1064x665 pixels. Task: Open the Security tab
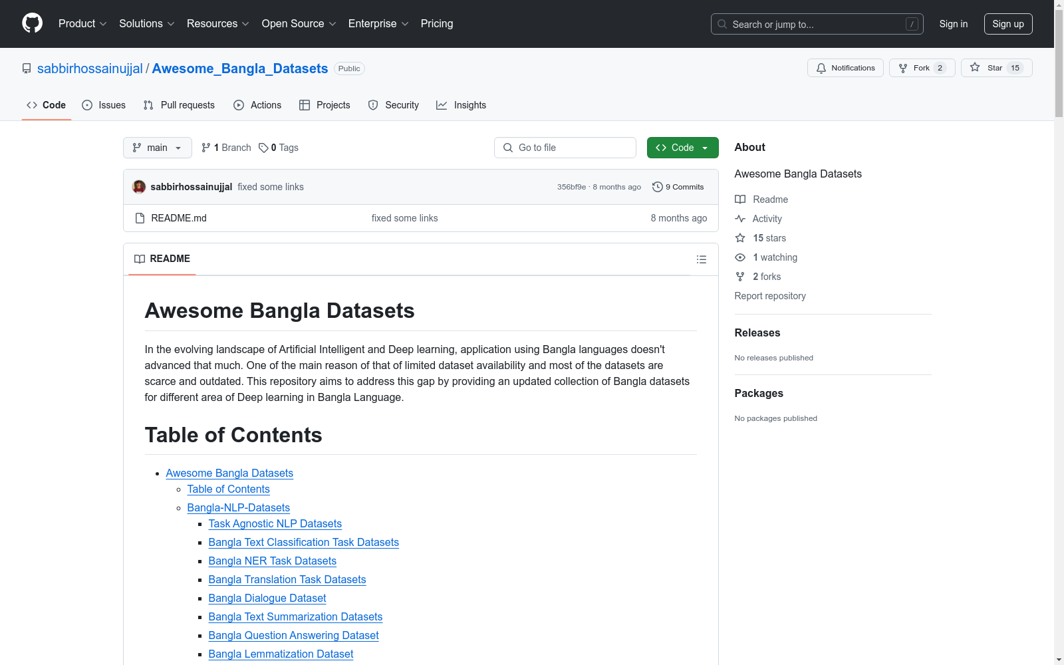tap(394, 105)
